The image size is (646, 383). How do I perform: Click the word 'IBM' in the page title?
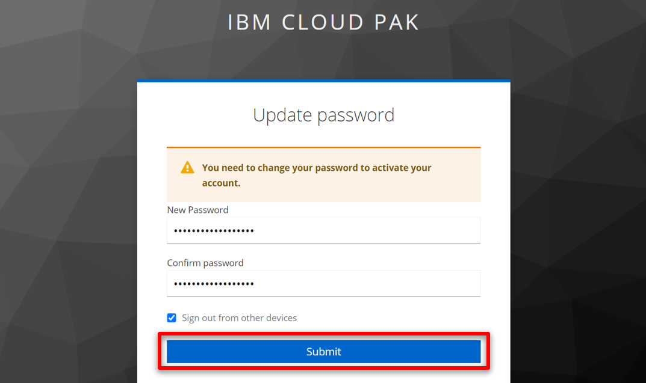pyautogui.click(x=249, y=22)
